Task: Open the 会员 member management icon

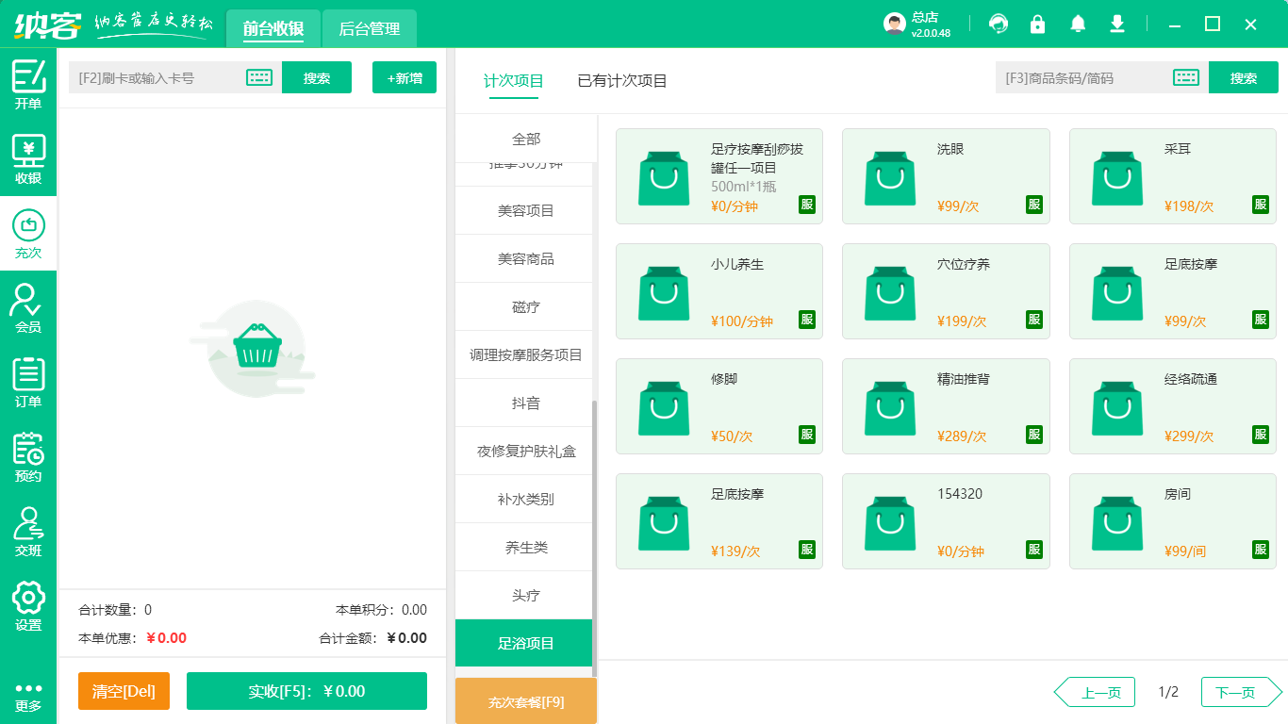Action: (x=27, y=311)
